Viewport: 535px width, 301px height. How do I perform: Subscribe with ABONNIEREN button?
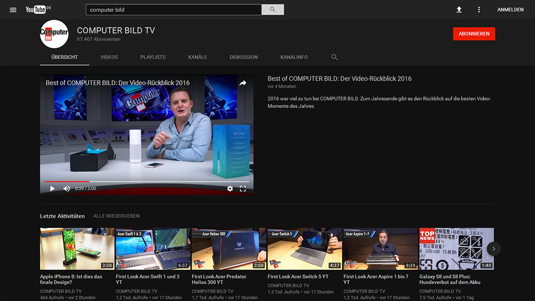tap(474, 34)
